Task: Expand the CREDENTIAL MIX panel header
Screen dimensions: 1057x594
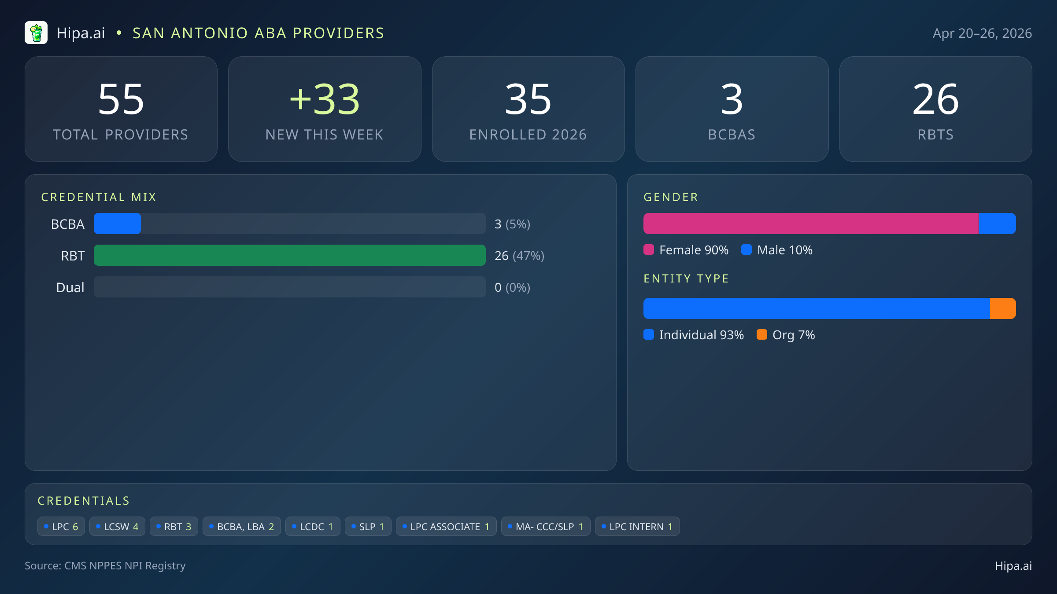Action: [x=99, y=197]
